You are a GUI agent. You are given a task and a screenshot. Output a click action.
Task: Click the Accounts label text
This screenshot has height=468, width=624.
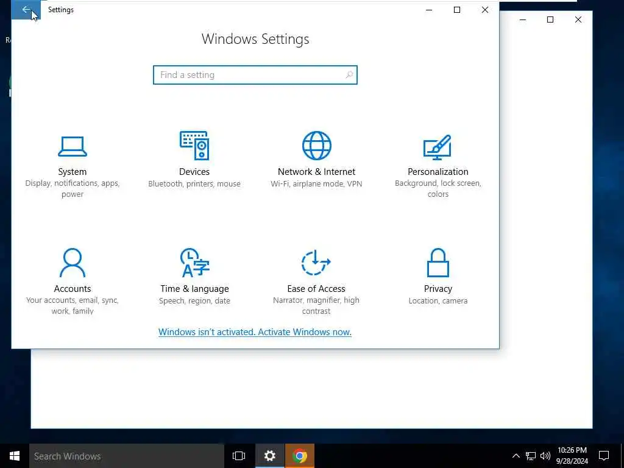click(73, 288)
